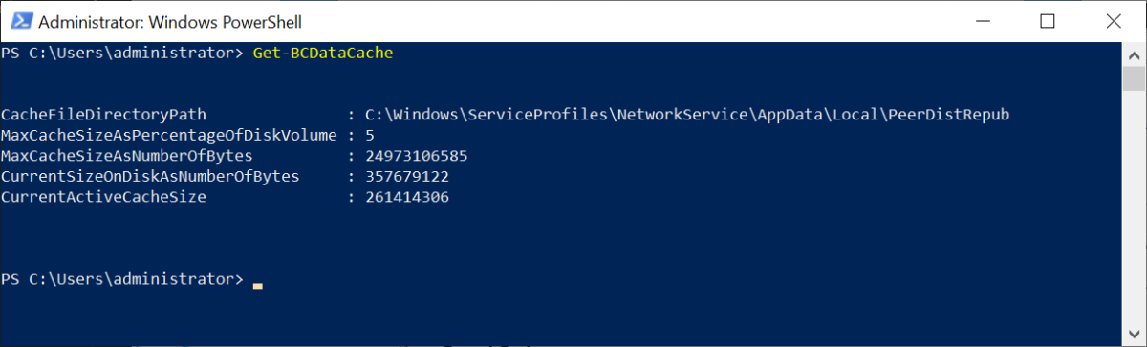
Task: Click the blinking cursor at the prompt
Action: pyautogui.click(x=257, y=284)
